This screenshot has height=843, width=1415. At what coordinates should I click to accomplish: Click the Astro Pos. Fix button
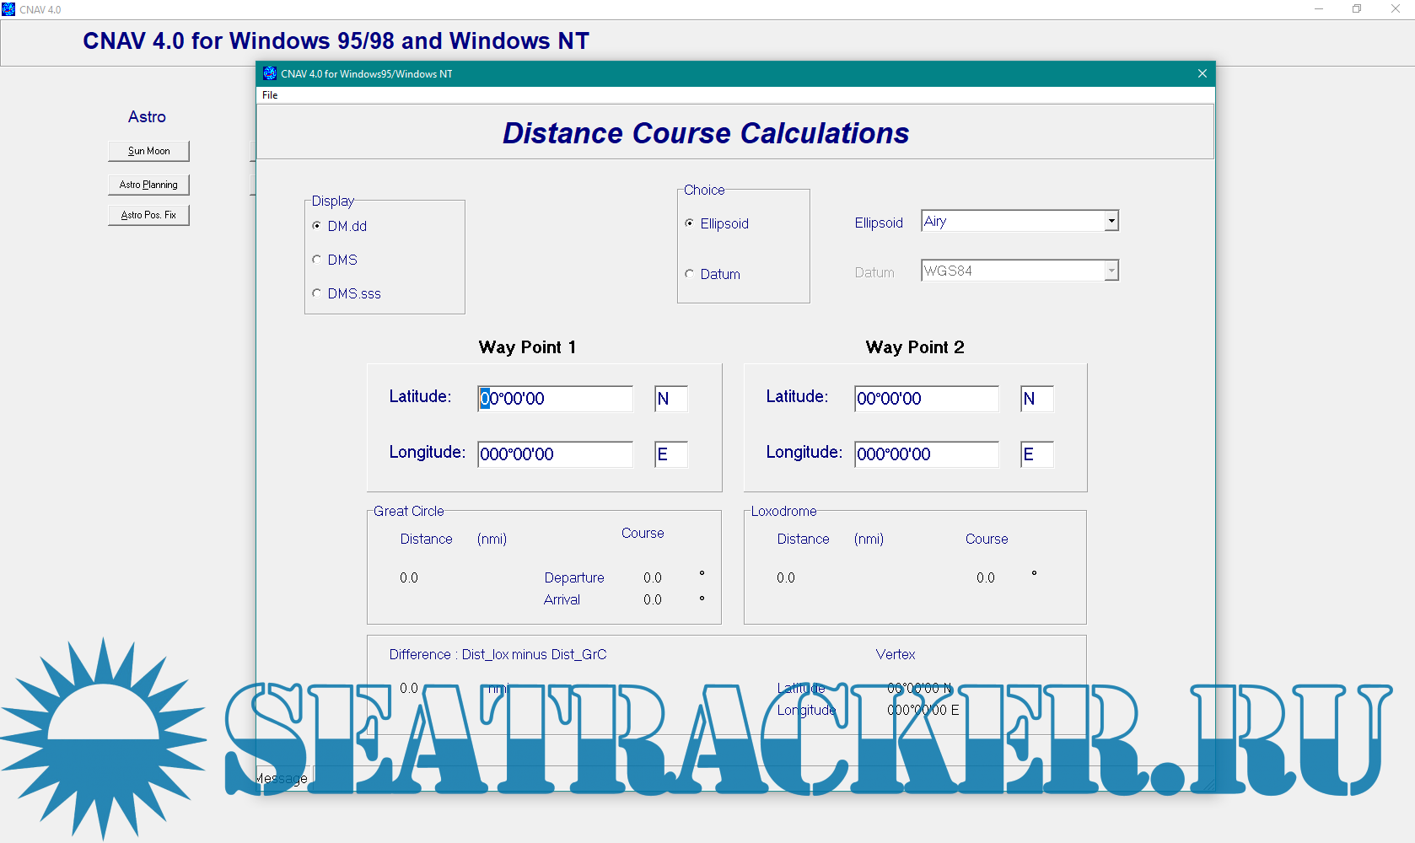(148, 215)
